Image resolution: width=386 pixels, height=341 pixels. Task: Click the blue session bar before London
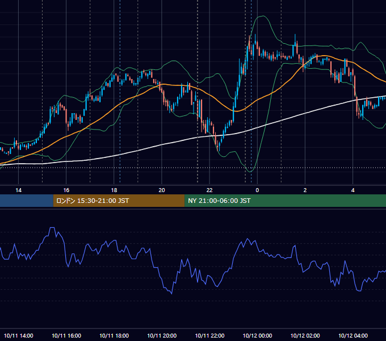pyautogui.click(x=27, y=201)
